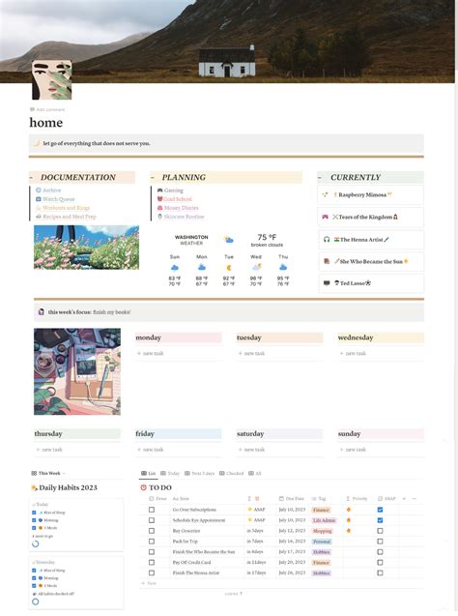The image size is (458, 616).
Task: Click the Workouts and Rings page icon
Action: 39,208
